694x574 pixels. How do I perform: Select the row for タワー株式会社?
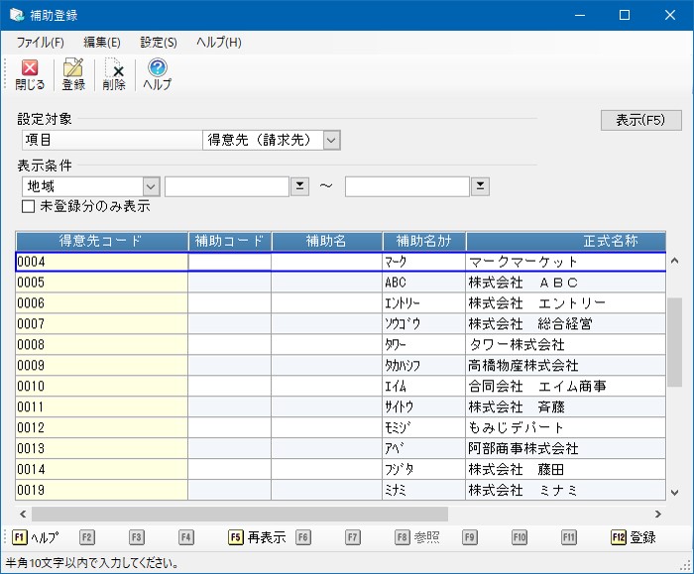coord(516,345)
